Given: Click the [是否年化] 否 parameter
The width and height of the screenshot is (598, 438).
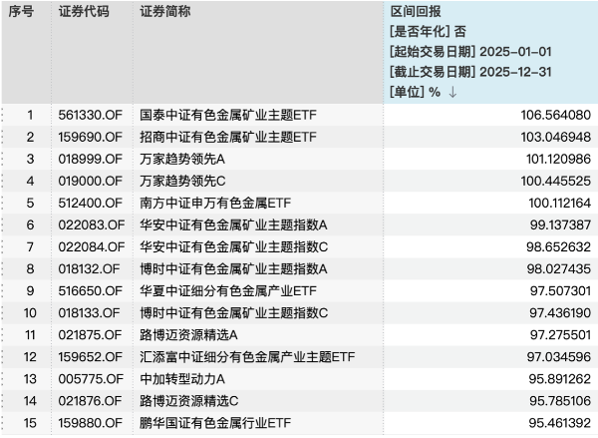Looking at the screenshot, I should pos(428,31).
